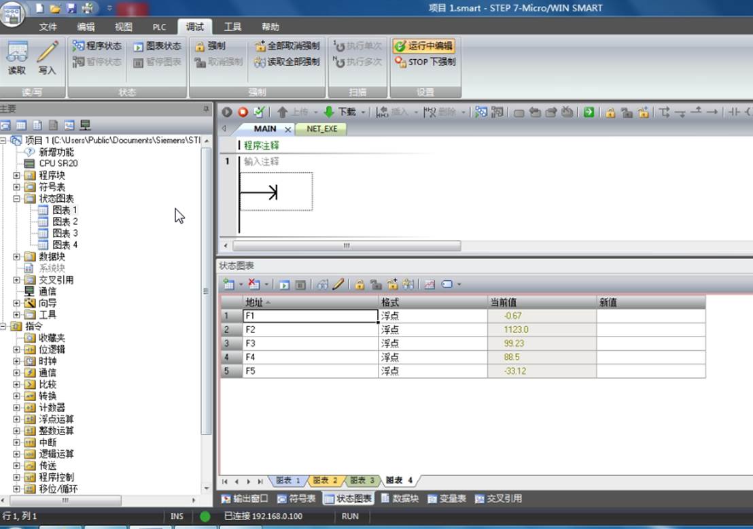Toggle Program Status monitoring
Viewport: 753px width, 529px height.
[x=97, y=46]
